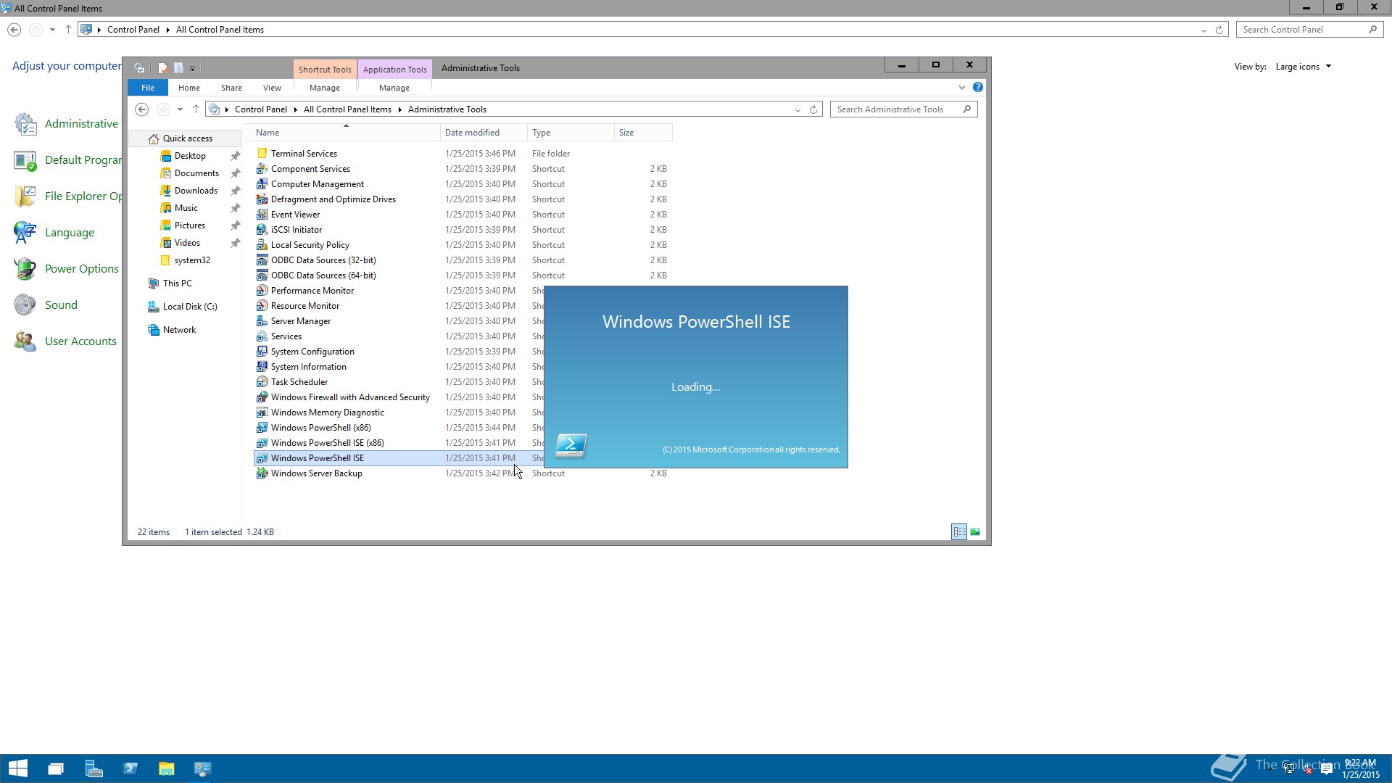1392x783 pixels.
Task: Select ODBC Data Sources (64-bit) row
Action: [x=463, y=275]
